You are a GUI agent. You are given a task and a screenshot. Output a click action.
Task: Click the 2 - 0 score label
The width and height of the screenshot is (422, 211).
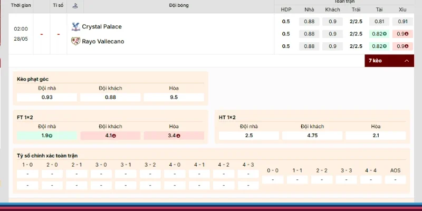click(52, 165)
